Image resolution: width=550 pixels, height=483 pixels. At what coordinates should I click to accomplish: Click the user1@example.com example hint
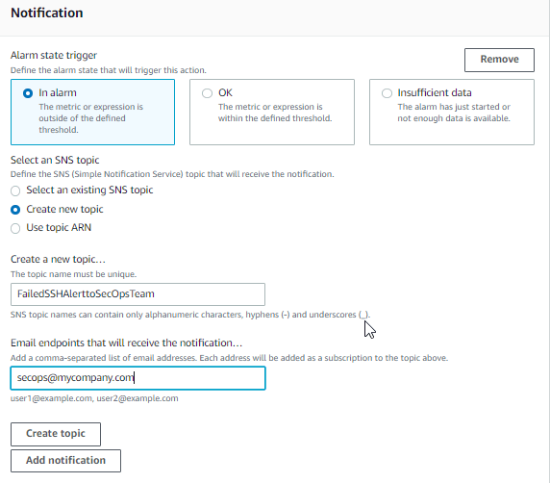tap(94, 398)
